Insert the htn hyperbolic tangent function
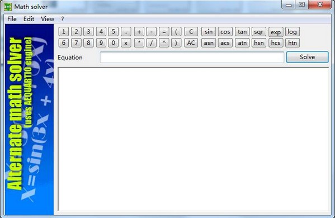Image resolution: width=335 pixels, height=218 pixels. pos(292,42)
